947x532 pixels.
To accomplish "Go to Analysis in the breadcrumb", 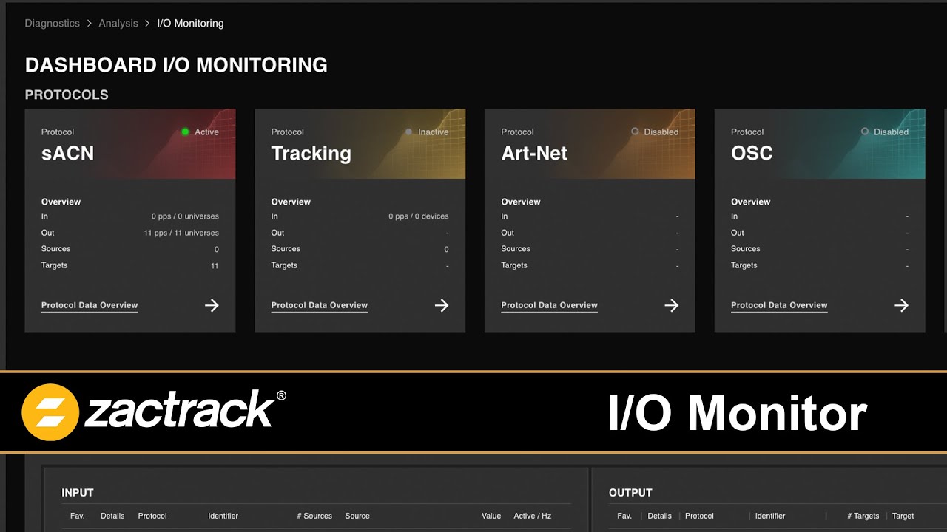I will [118, 23].
